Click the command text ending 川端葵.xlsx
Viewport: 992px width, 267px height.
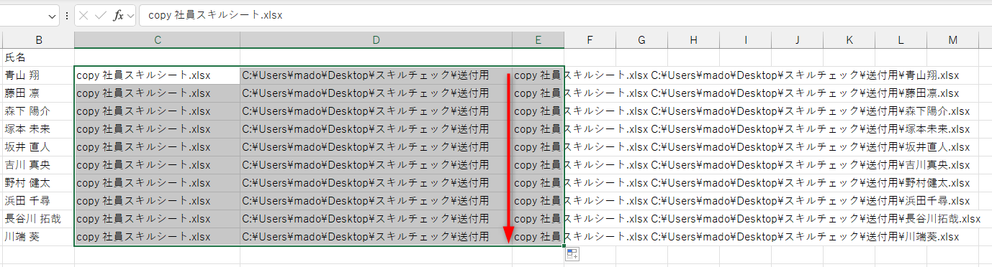coord(736,236)
